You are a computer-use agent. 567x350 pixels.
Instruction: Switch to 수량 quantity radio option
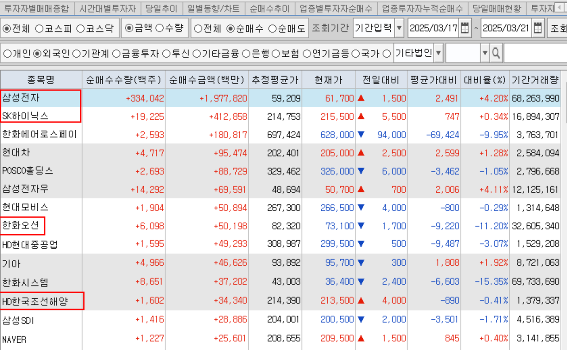160,28
